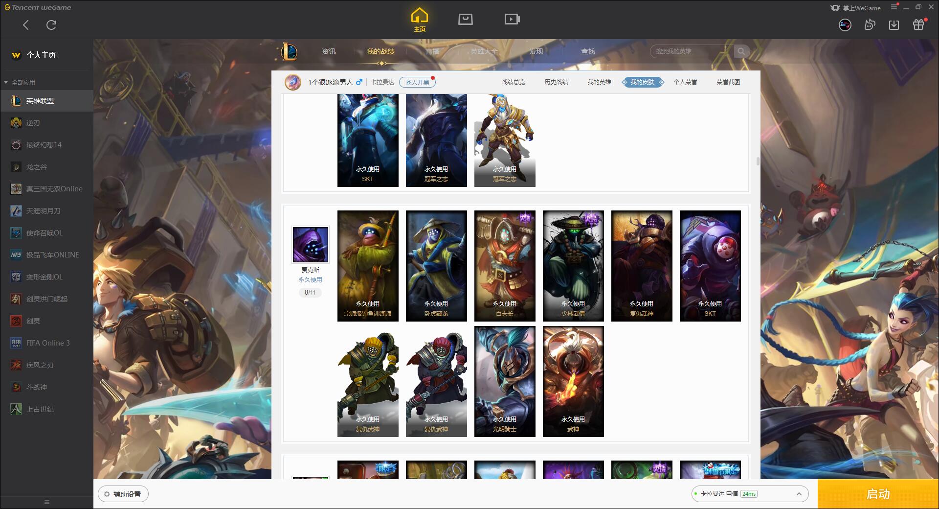This screenshot has width=939, height=509.
Task: Select 极品飞车ONLINE in the game list
Action: (46, 255)
